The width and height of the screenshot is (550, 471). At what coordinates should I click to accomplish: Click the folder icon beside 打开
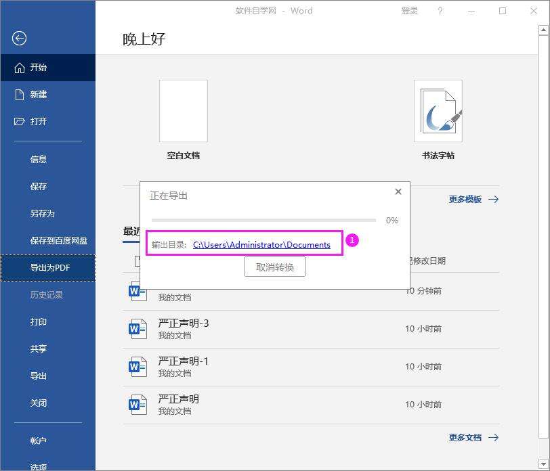(19, 122)
